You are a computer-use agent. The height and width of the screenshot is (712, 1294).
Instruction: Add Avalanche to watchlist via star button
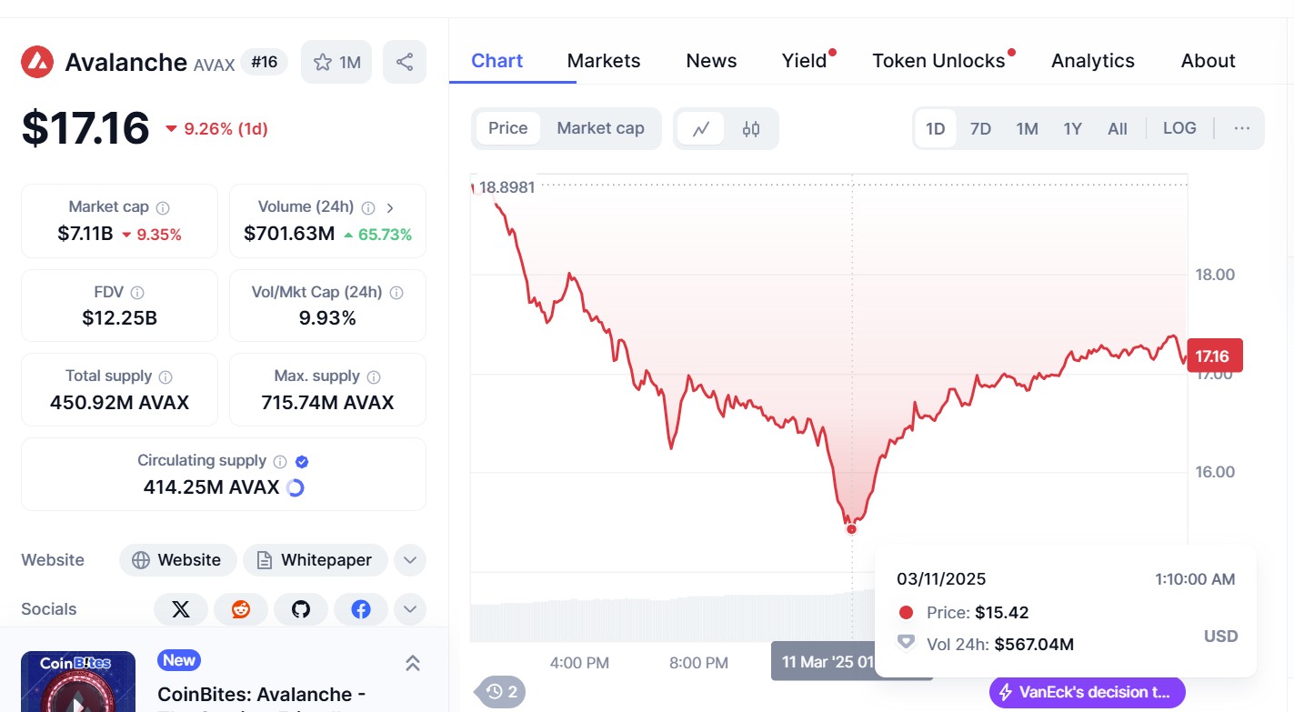[x=336, y=62]
